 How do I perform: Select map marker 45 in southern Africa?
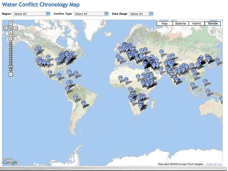133,101
